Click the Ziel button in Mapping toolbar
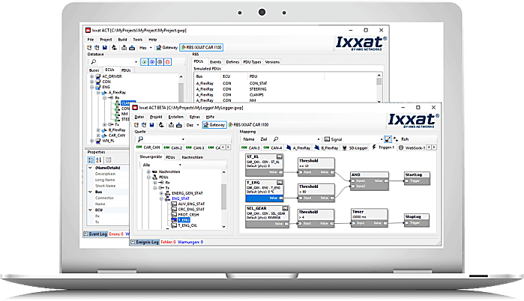Screen dimensions: 524x301 pos(264,139)
